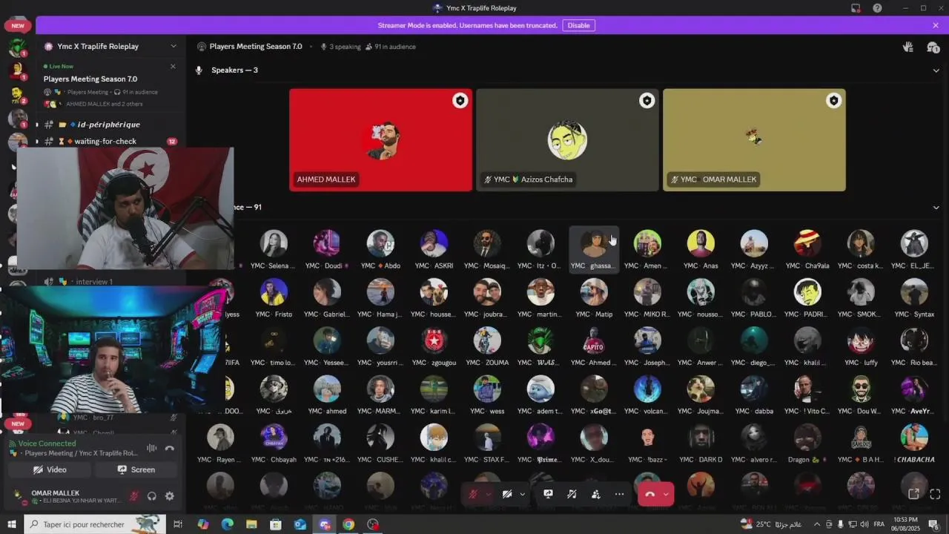Click the Players Meeting channel link in voice panel
949x534 pixels.
coord(78,453)
